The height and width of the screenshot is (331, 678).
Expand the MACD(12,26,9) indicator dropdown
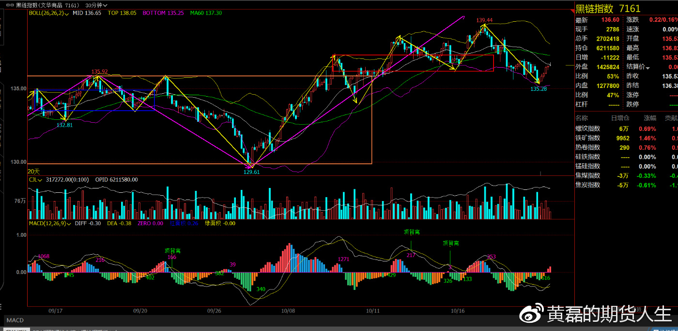51,223
